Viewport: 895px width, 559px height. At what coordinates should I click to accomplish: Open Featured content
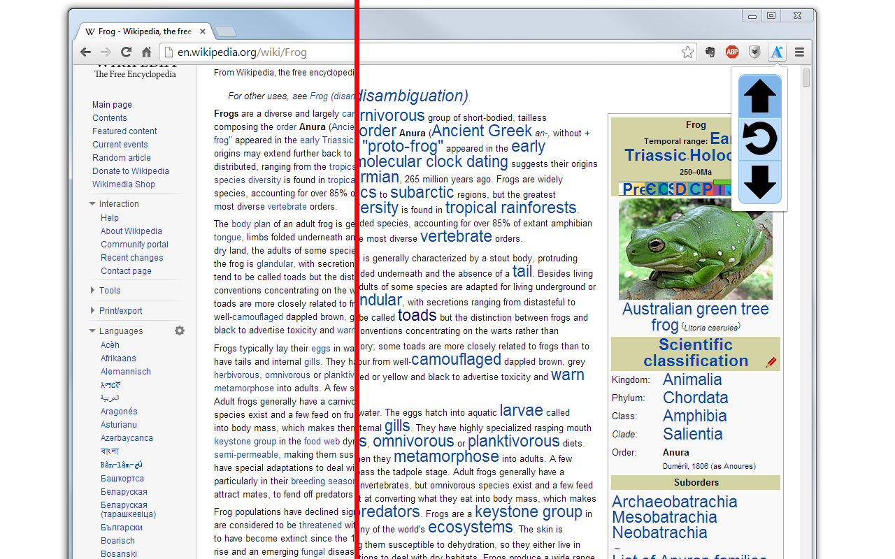click(x=124, y=131)
